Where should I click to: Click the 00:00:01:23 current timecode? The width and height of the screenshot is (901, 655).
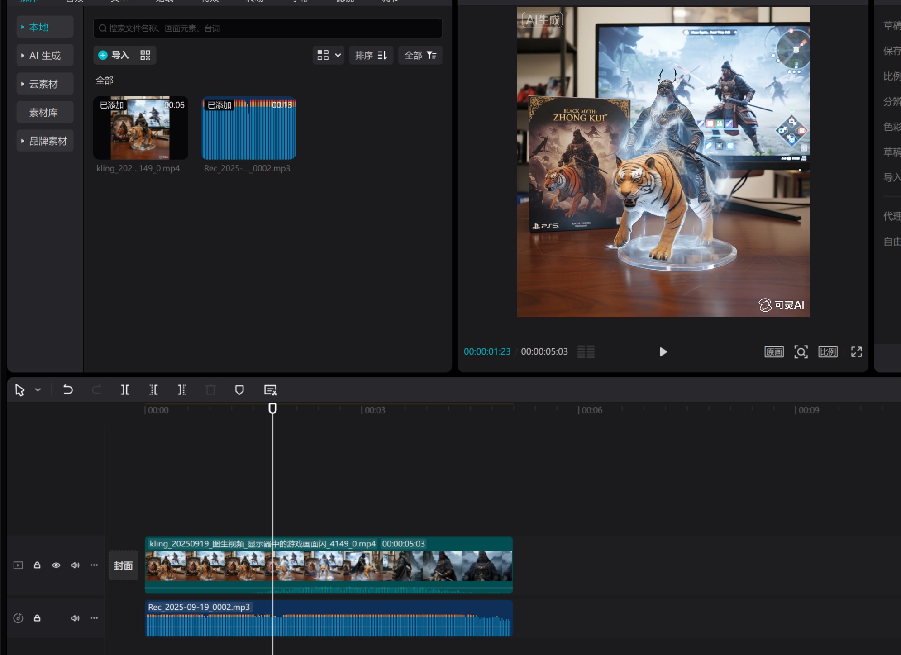pos(487,352)
